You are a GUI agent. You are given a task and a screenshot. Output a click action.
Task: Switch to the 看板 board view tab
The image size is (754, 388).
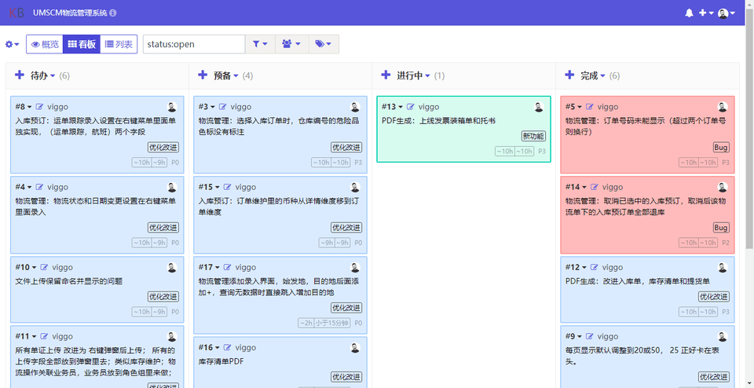[x=82, y=44]
